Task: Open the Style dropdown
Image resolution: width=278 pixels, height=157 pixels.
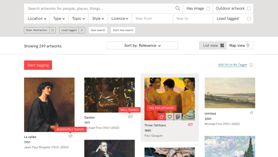Action: (98, 19)
